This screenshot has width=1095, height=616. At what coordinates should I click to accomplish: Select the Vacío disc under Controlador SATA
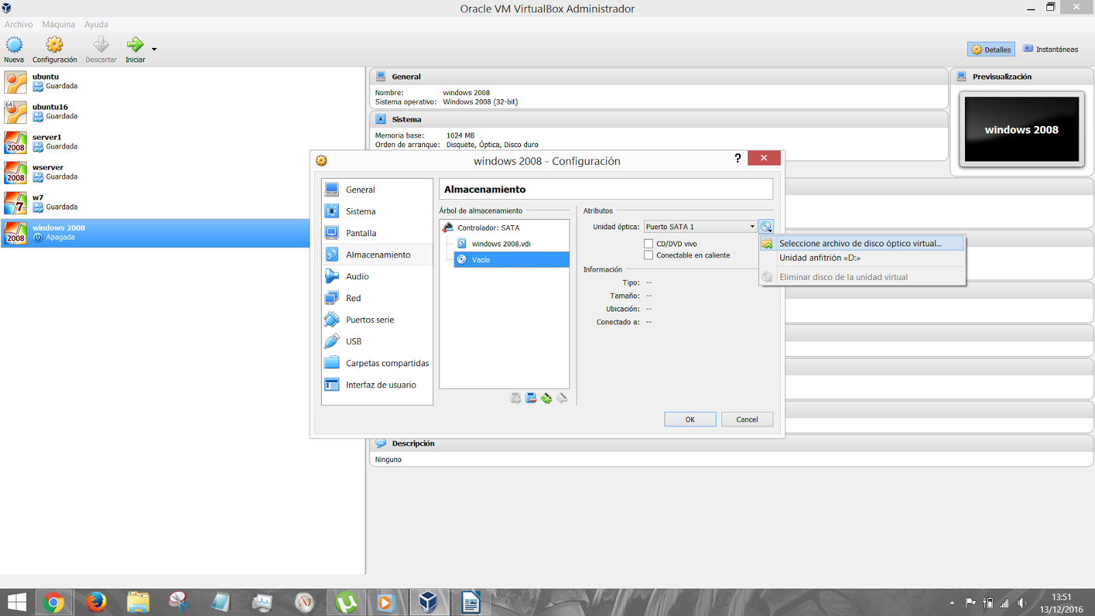tap(481, 259)
